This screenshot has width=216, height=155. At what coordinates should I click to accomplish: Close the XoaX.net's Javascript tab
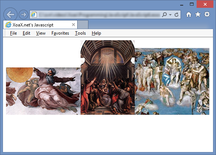pos(73,25)
